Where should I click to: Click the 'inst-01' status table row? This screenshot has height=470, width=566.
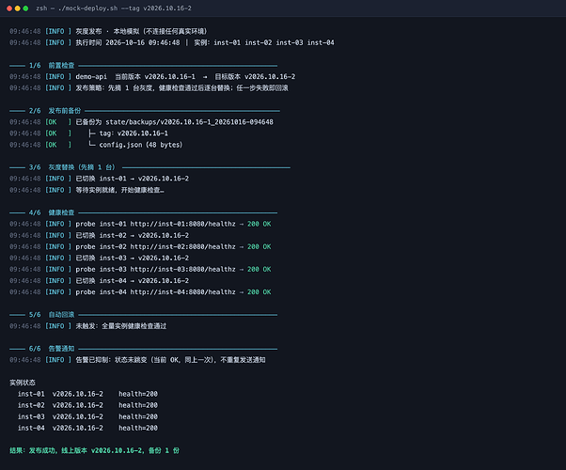[x=87, y=394]
